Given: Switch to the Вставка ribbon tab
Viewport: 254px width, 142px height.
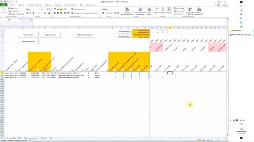Looking at the screenshot, I should (x=21, y=5).
